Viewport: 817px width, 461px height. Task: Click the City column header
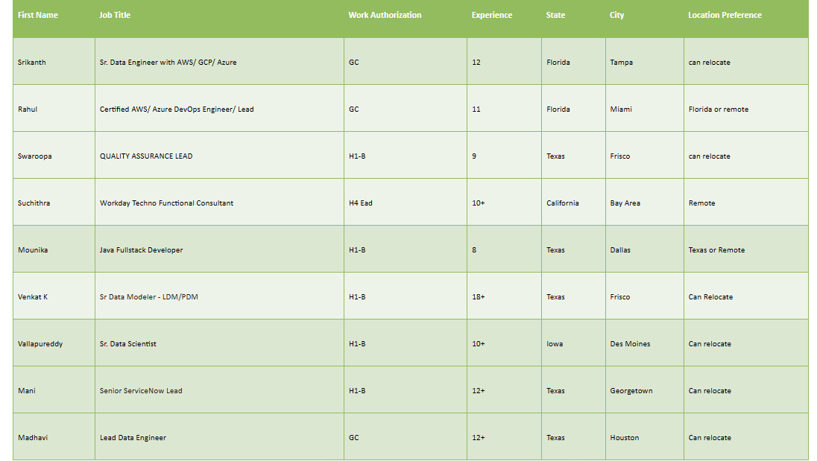(616, 15)
